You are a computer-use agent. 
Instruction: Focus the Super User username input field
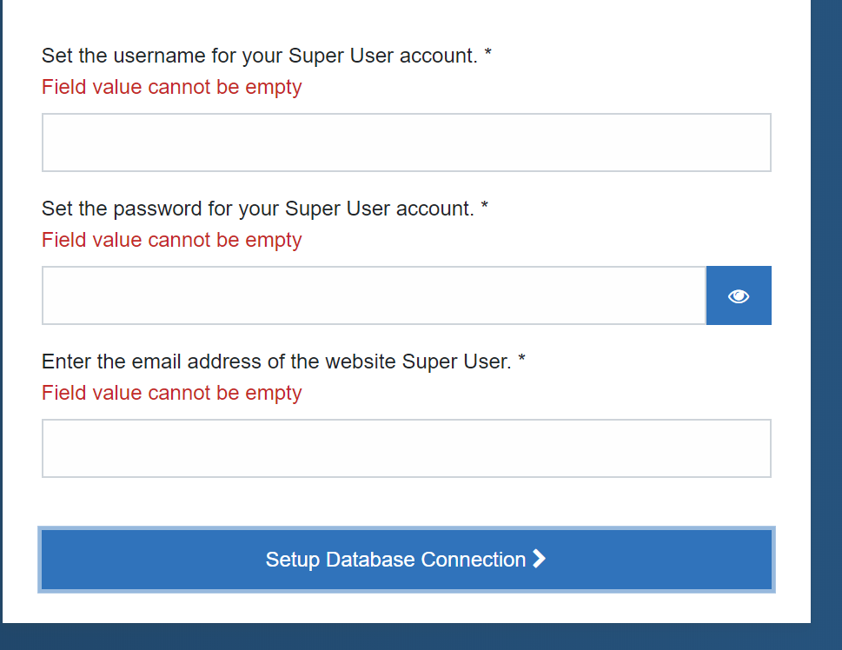[x=407, y=143]
